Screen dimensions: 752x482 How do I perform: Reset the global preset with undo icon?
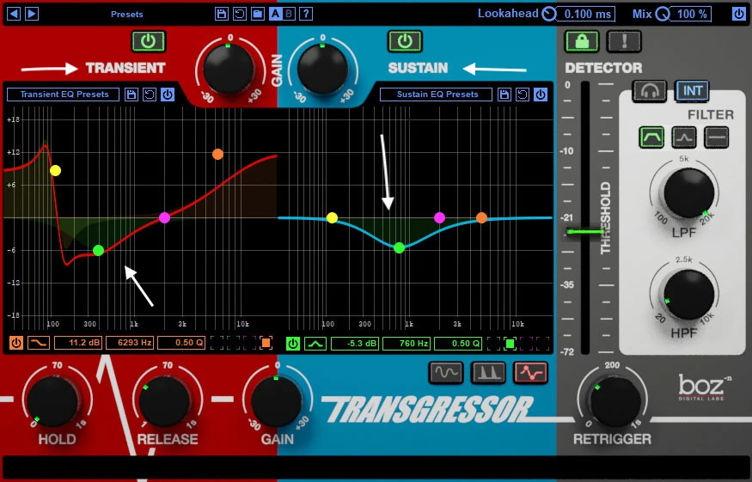239,14
